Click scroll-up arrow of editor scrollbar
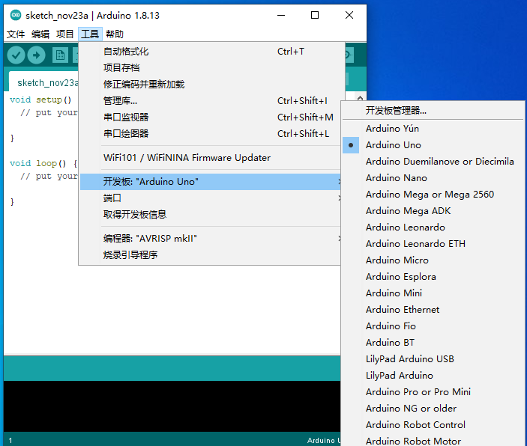This screenshot has height=446, width=527. pyautogui.click(x=360, y=98)
